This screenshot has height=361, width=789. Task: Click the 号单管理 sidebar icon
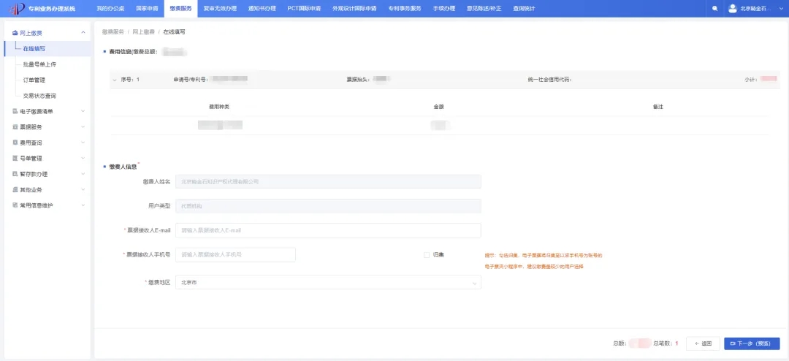pyautogui.click(x=15, y=158)
